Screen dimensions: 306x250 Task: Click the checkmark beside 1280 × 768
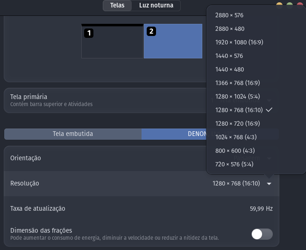pos(269,110)
